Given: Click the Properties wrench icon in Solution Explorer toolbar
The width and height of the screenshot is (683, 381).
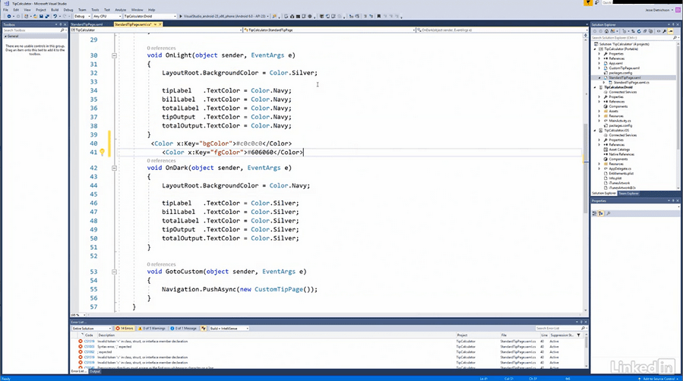Looking at the screenshot, I should (x=664, y=31).
